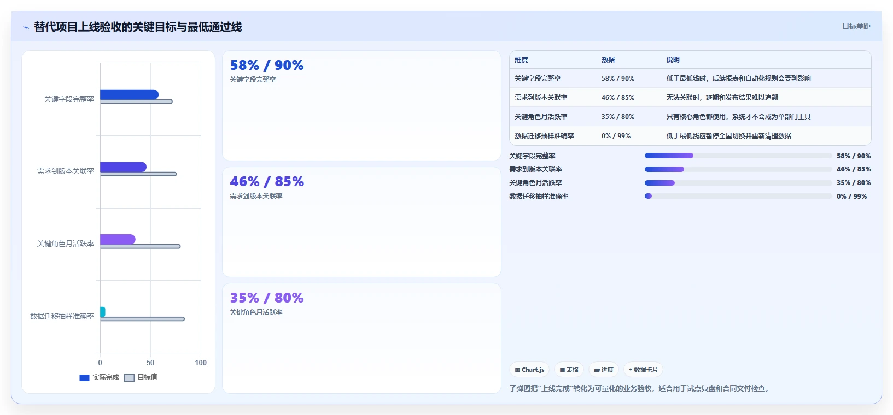The width and height of the screenshot is (893, 415).
Task: Click the 进度 tag chip
Action: coord(604,370)
